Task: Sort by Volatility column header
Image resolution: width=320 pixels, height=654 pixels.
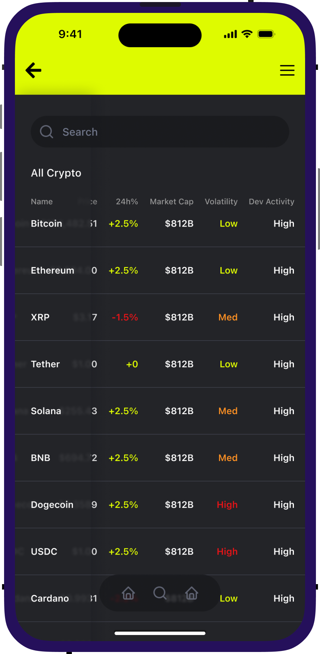Action: click(x=221, y=201)
